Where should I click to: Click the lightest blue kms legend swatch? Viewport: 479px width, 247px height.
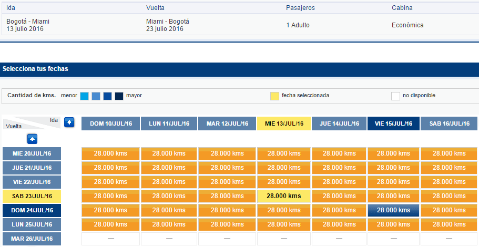[84, 96]
